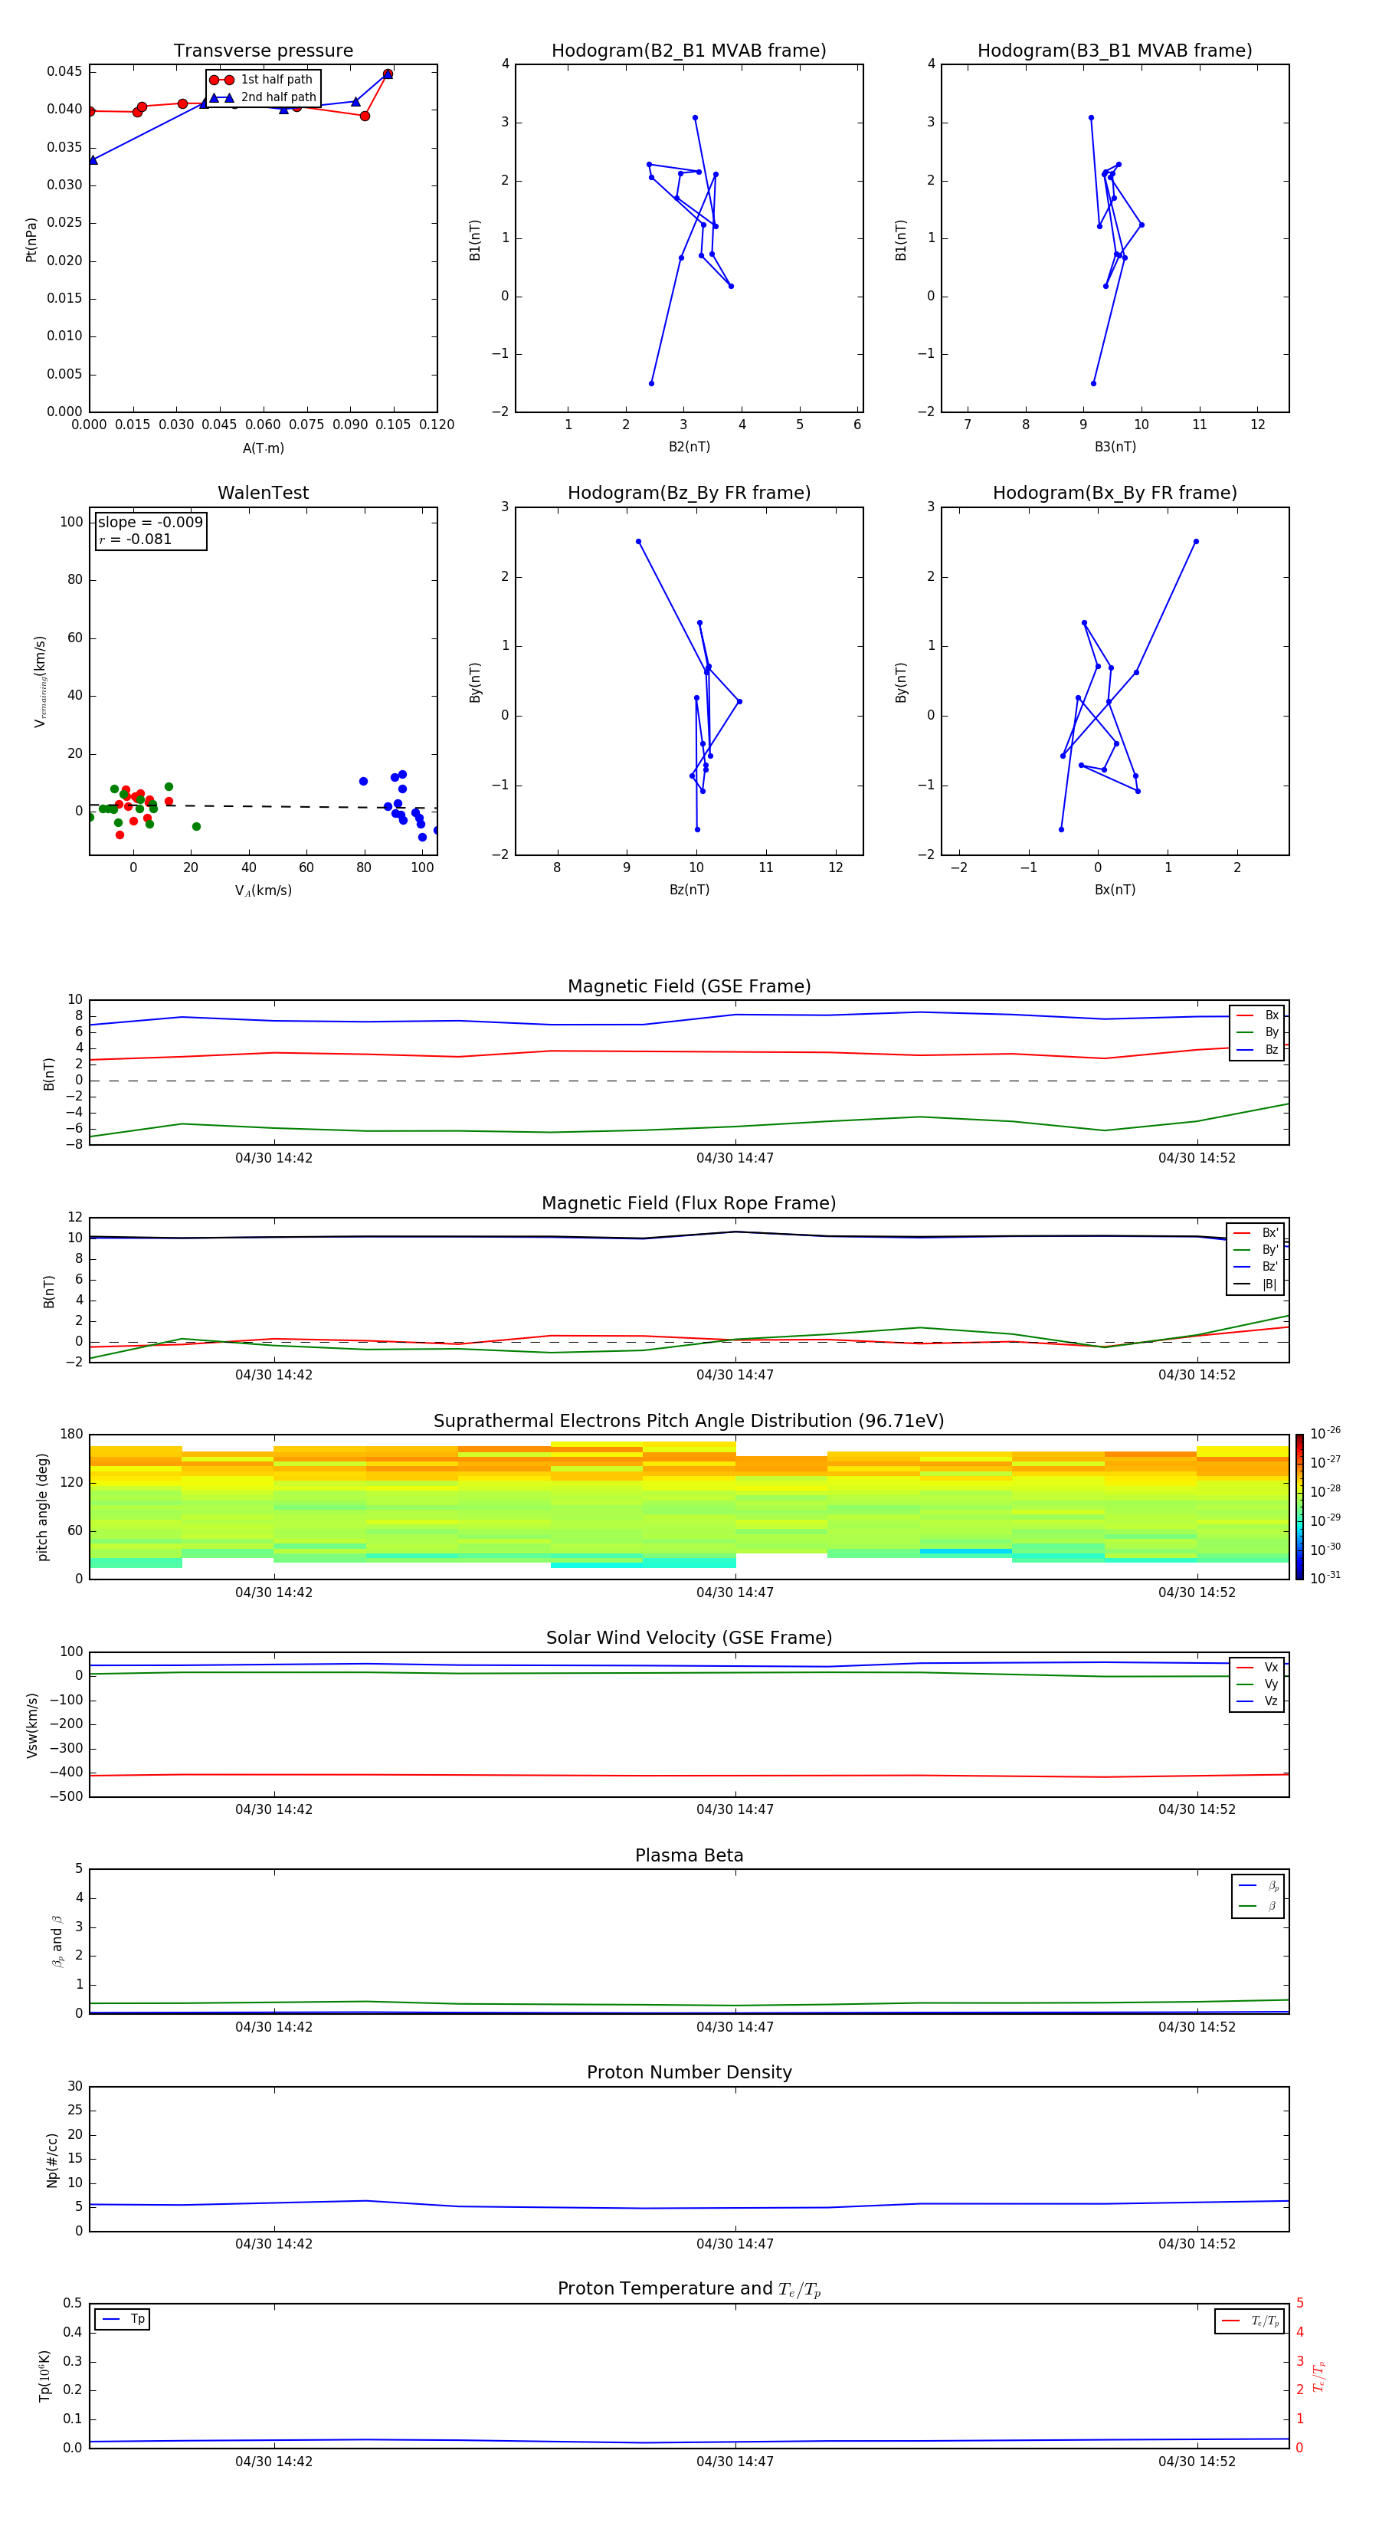Click the 'Suprathermal Electrons Pitch Angle Distribution' title
Image resolution: width=1379 pixels, height=2529 pixels.
[689, 1422]
